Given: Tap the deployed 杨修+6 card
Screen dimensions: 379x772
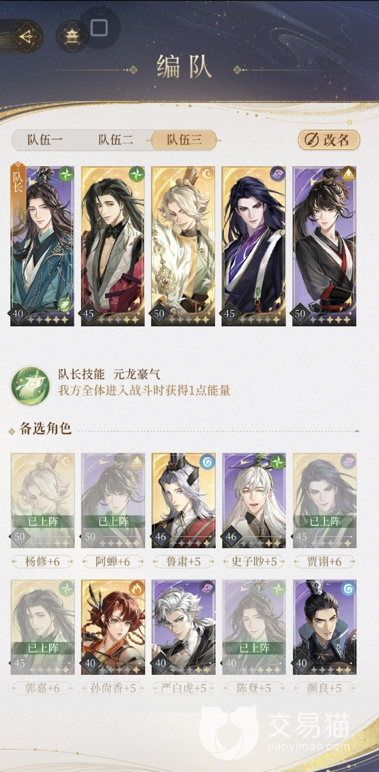Looking at the screenshot, I should pos(43,500).
